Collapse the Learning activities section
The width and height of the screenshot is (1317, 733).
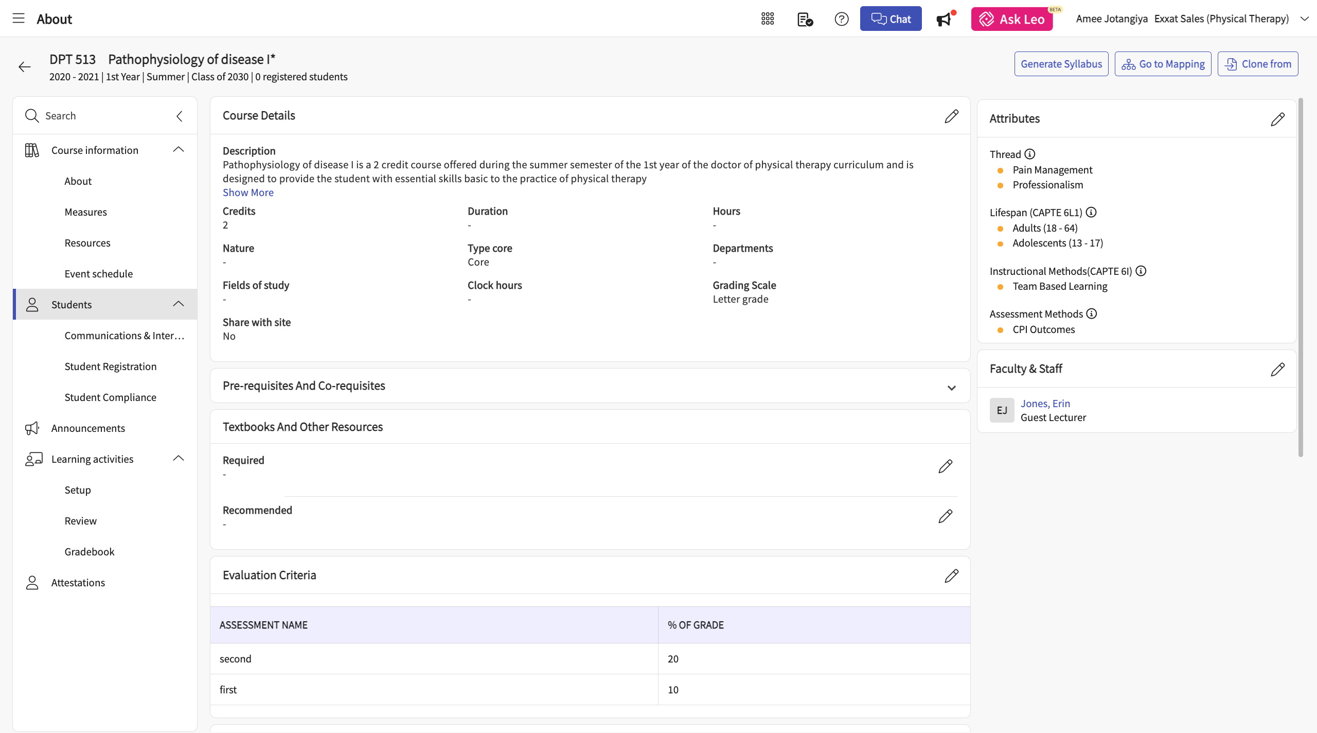pos(179,459)
